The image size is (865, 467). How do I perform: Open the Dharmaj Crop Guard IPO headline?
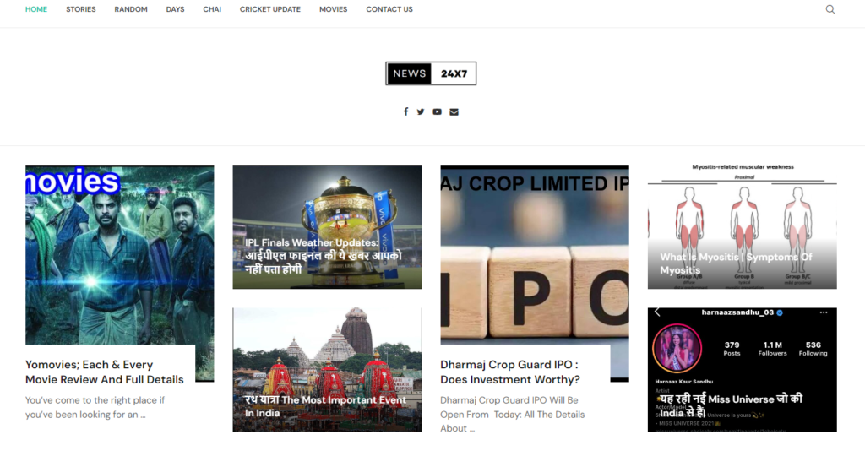510,372
